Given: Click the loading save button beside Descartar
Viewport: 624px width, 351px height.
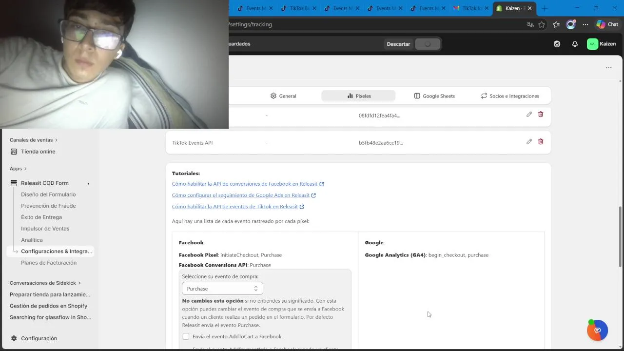Looking at the screenshot, I should [428, 44].
